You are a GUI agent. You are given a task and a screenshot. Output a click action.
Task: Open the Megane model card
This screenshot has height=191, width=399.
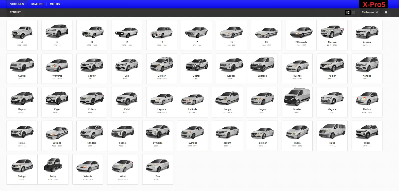(332, 102)
